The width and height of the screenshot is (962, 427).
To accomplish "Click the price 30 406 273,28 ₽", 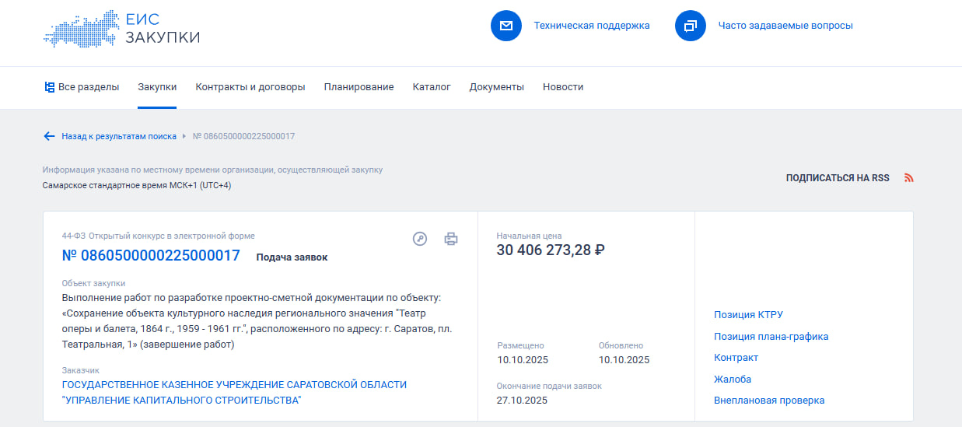I will [551, 250].
